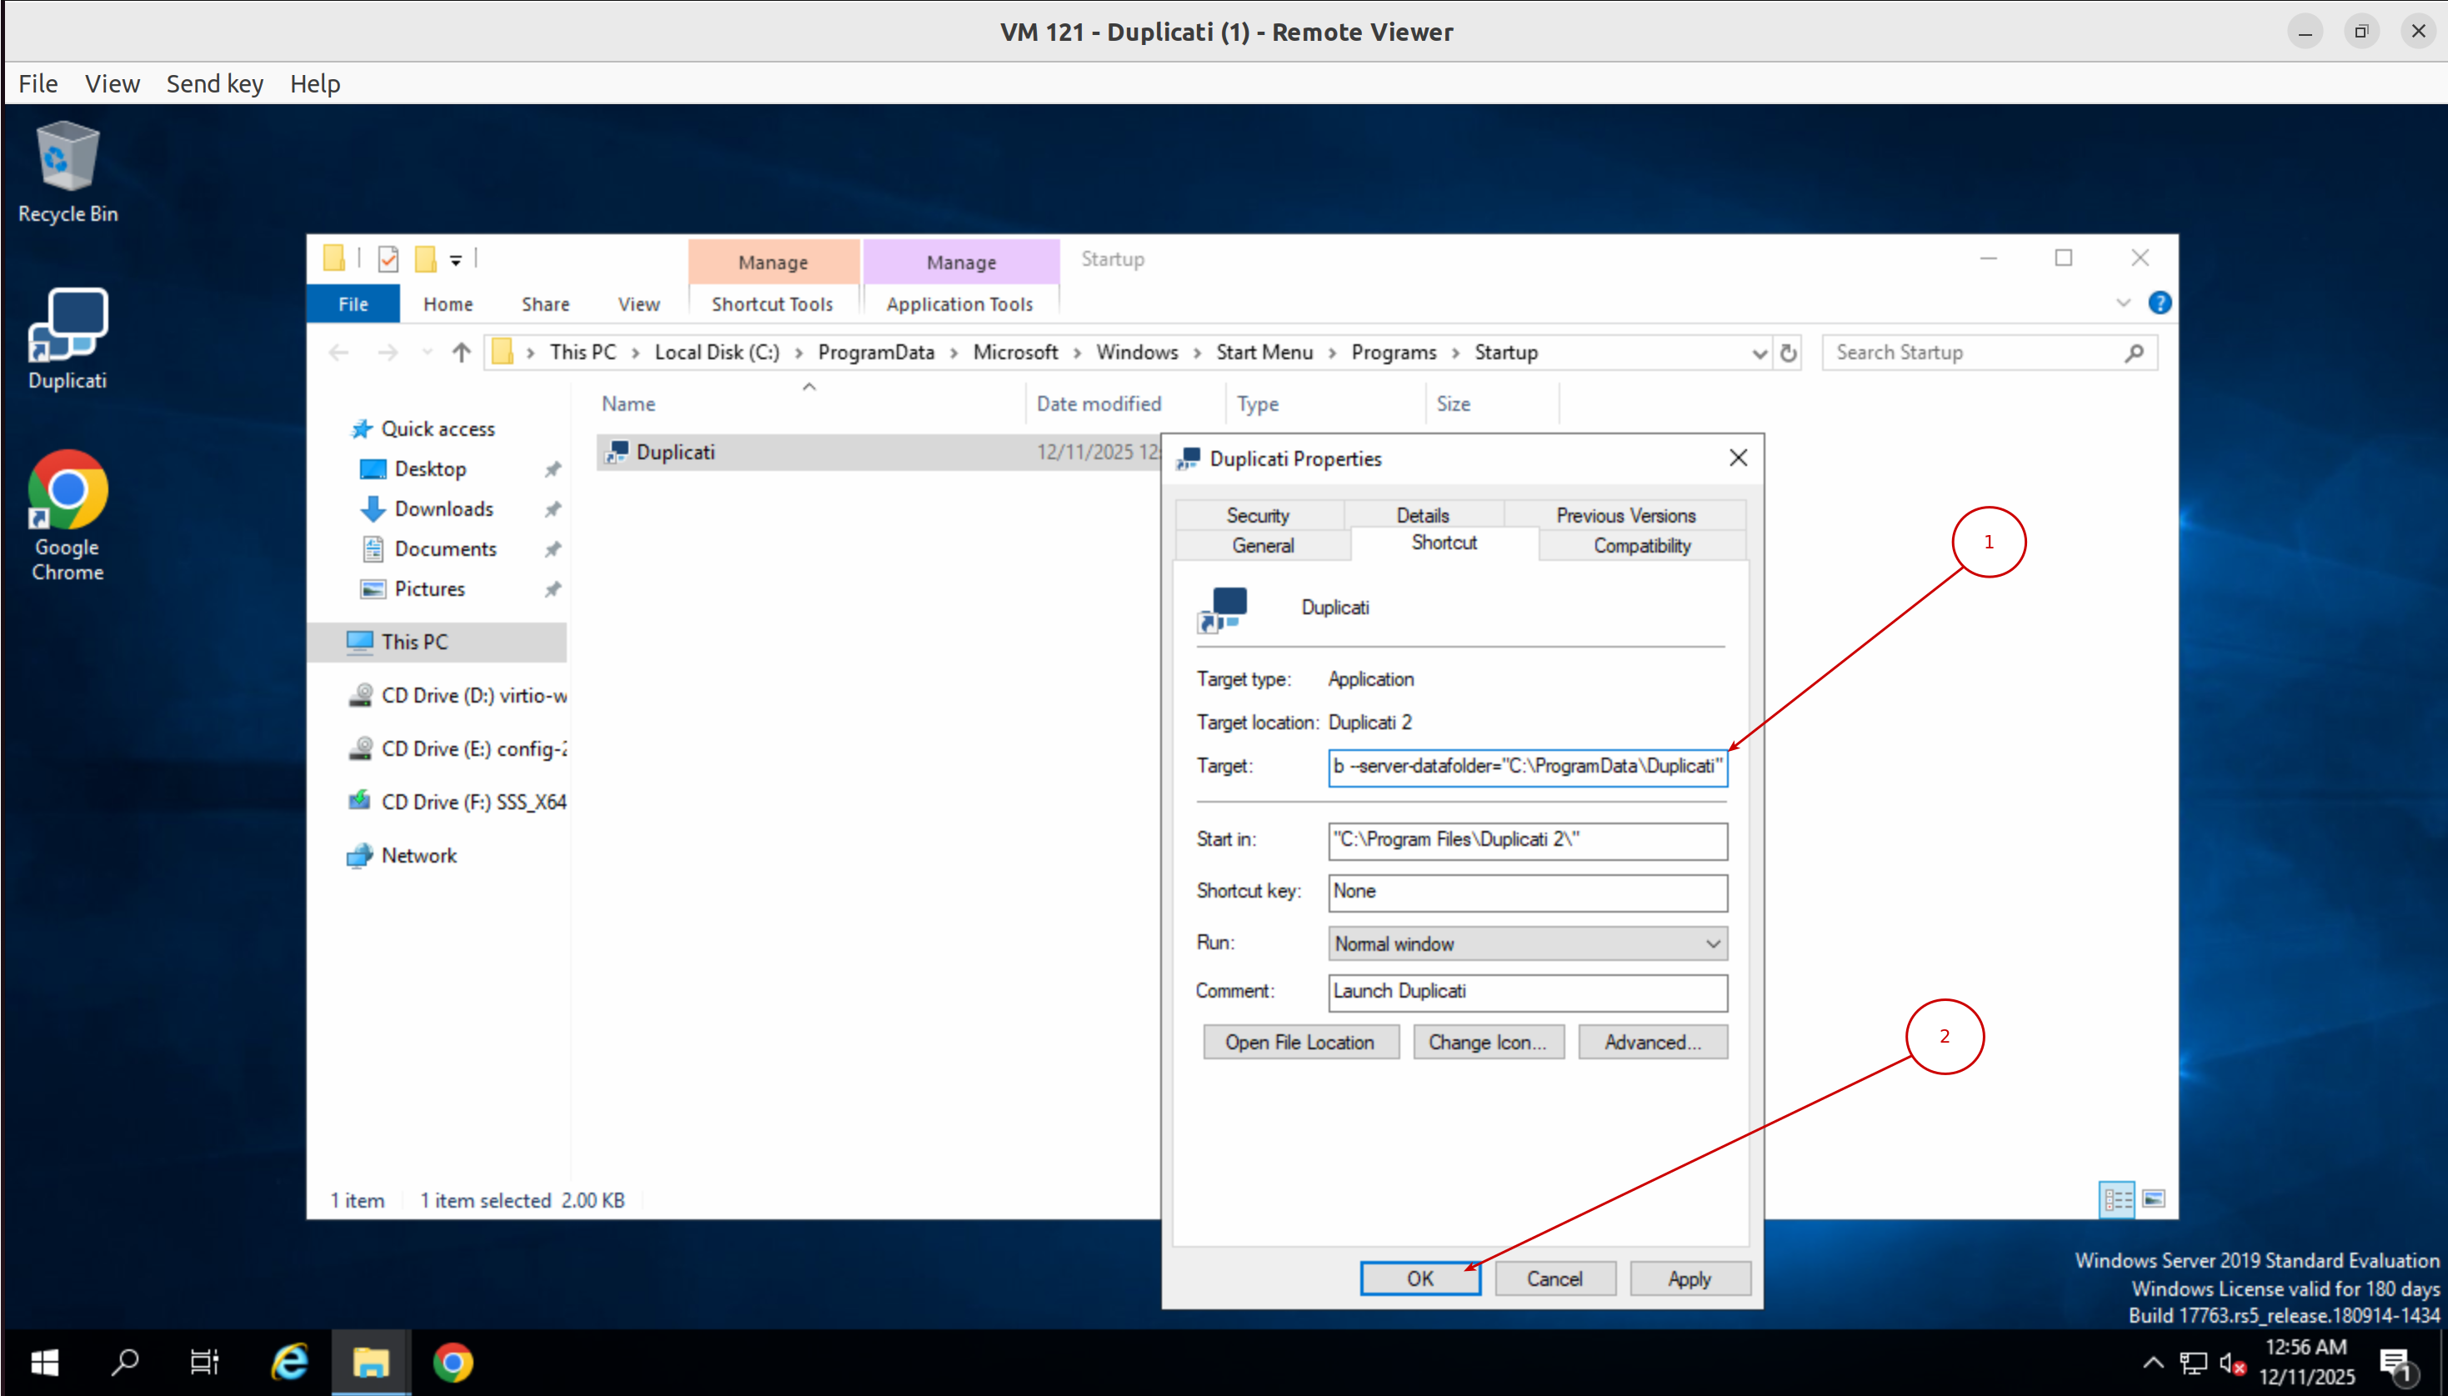Image resolution: width=2448 pixels, height=1396 pixels.
Task: Click the muted volume tray icon
Action: [2232, 1363]
